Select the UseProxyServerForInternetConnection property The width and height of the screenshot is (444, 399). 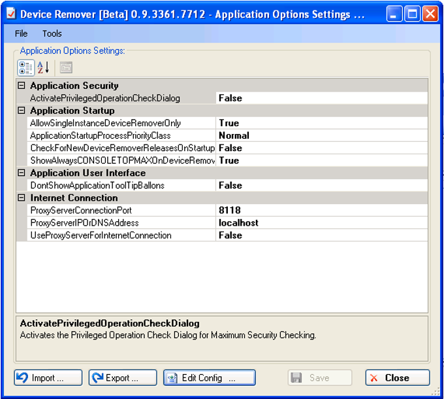click(x=121, y=235)
